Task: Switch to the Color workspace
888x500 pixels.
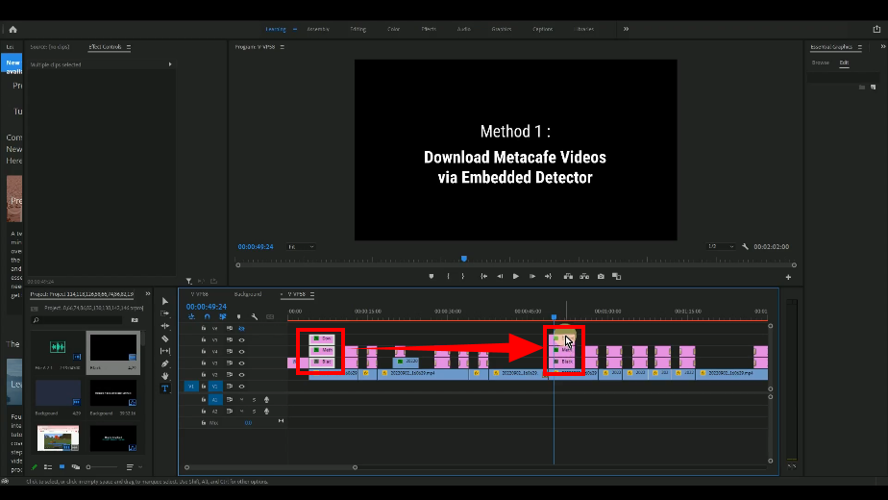Action: [x=394, y=29]
